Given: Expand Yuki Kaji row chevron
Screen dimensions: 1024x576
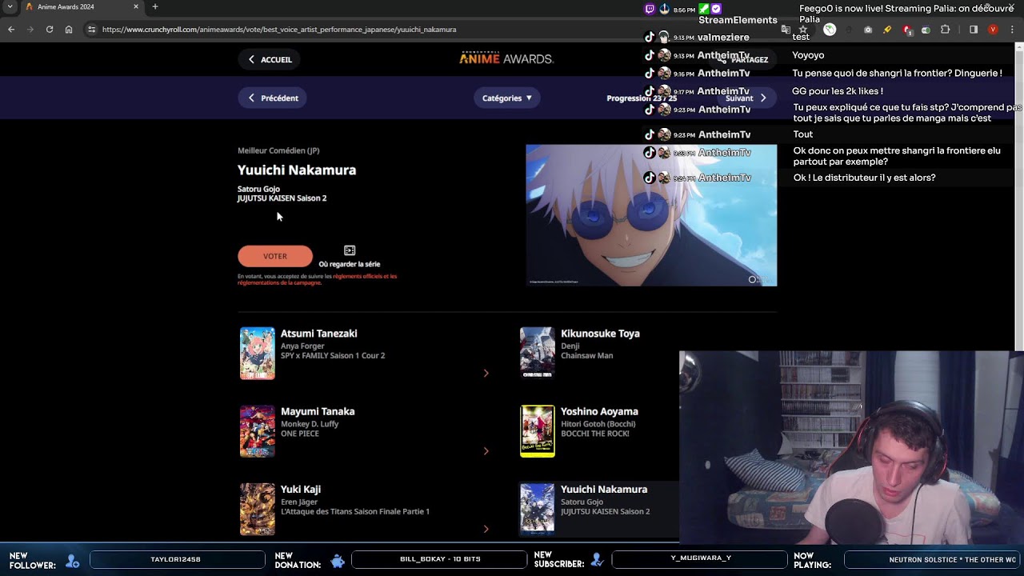Looking at the screenshot, I should click(x=486, y=529).
